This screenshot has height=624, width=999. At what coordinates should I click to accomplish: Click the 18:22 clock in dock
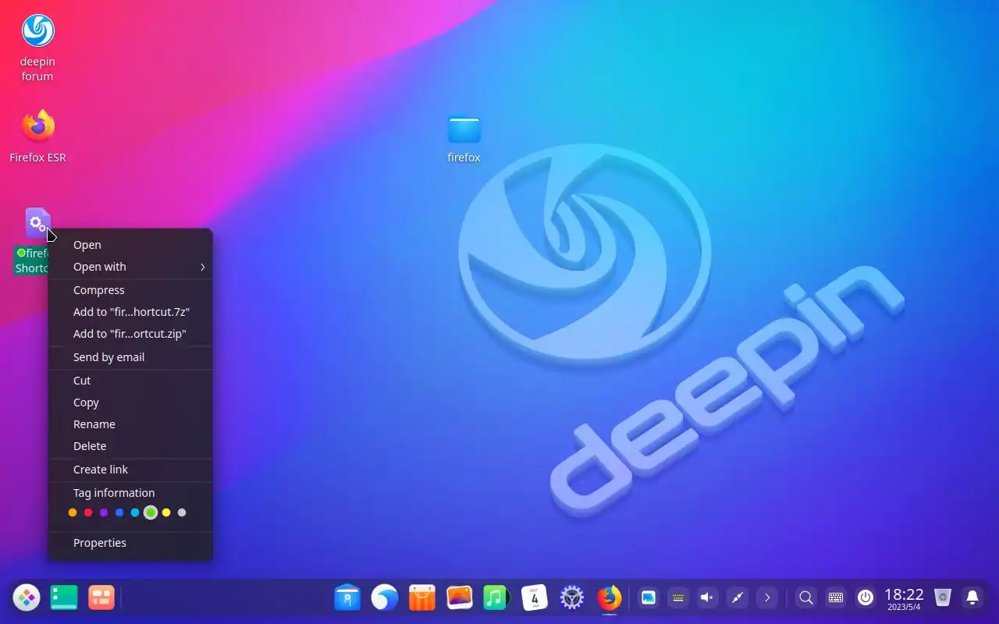904,598
